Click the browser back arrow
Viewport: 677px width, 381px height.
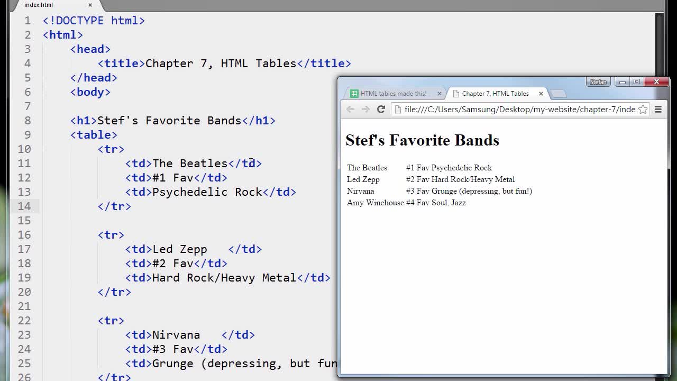[350, 109]
